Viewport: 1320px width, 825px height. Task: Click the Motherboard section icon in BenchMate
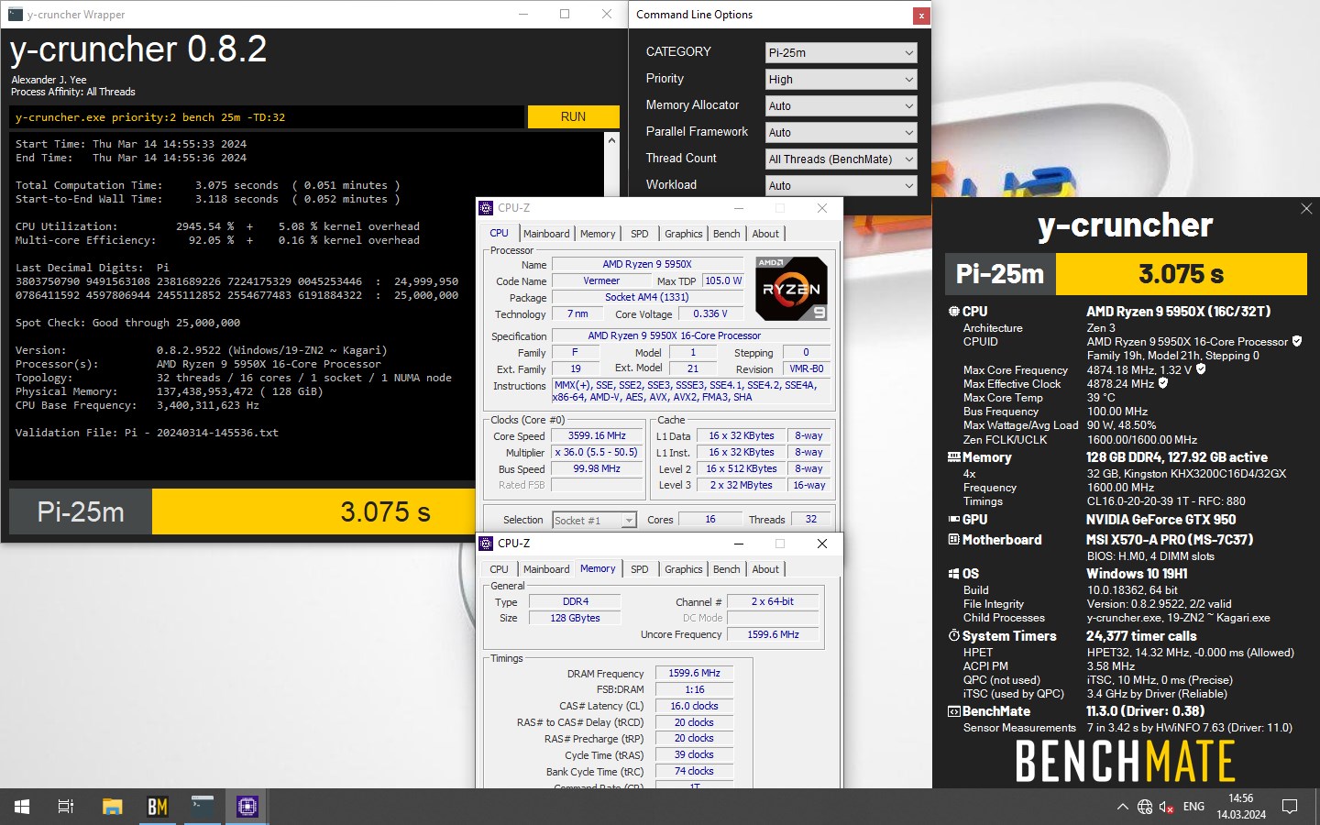tap(953, 539)
